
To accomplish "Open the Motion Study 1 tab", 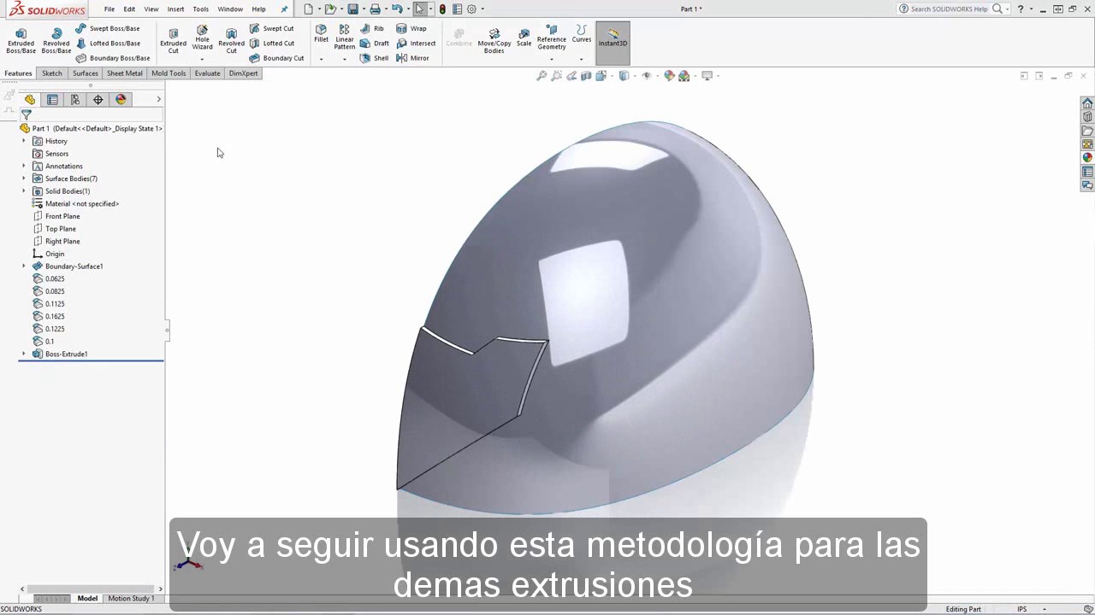I will coord(131,598).
